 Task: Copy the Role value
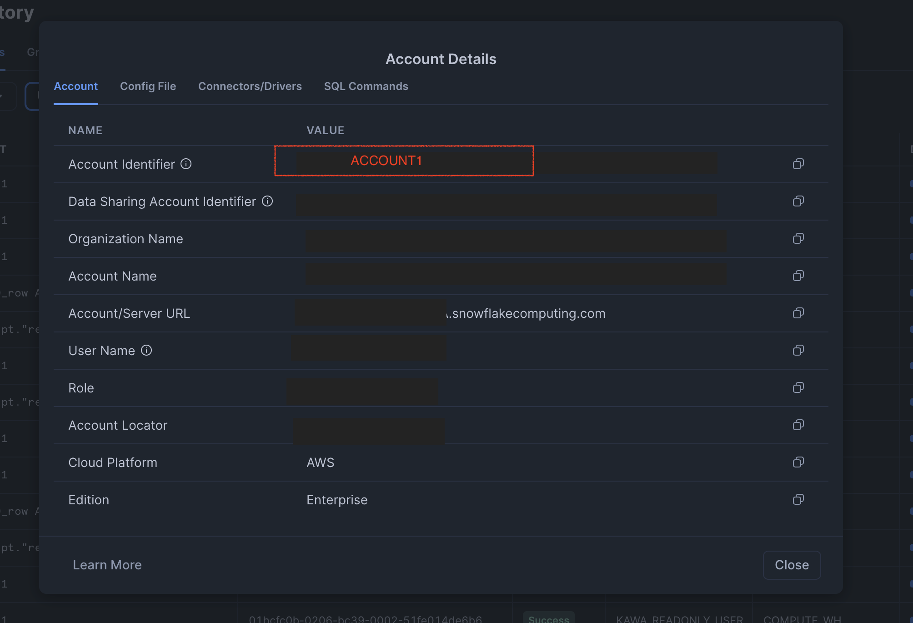click(798, 387)
